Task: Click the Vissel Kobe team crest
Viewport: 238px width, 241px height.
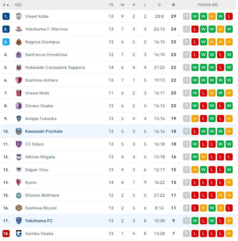Action: point(19,16)
